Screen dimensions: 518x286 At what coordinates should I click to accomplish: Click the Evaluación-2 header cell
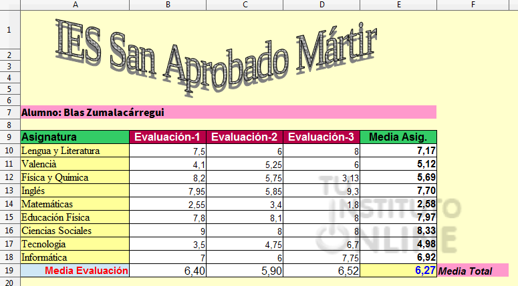[x=245, y=137]
